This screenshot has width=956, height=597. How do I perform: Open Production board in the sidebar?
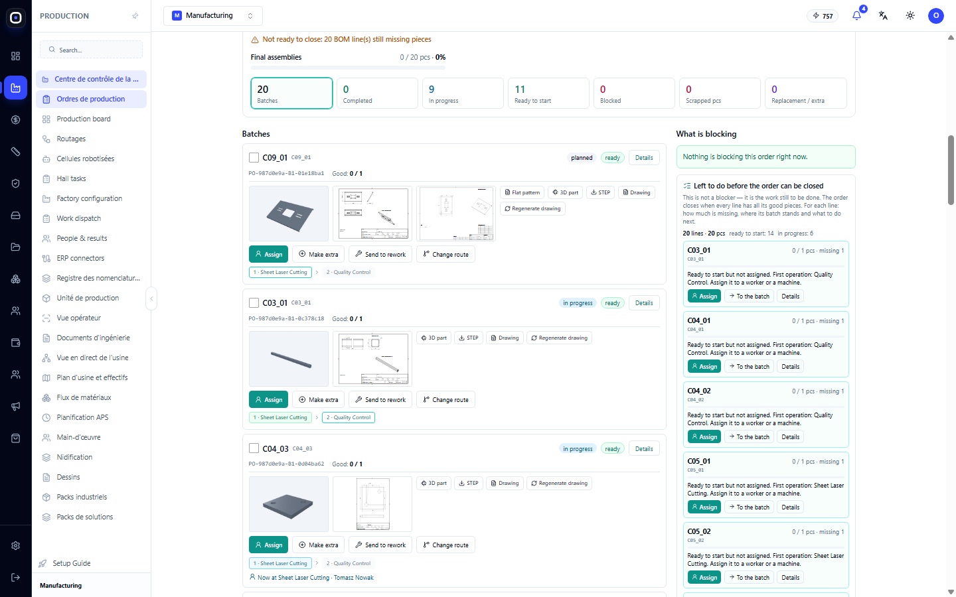92,119
